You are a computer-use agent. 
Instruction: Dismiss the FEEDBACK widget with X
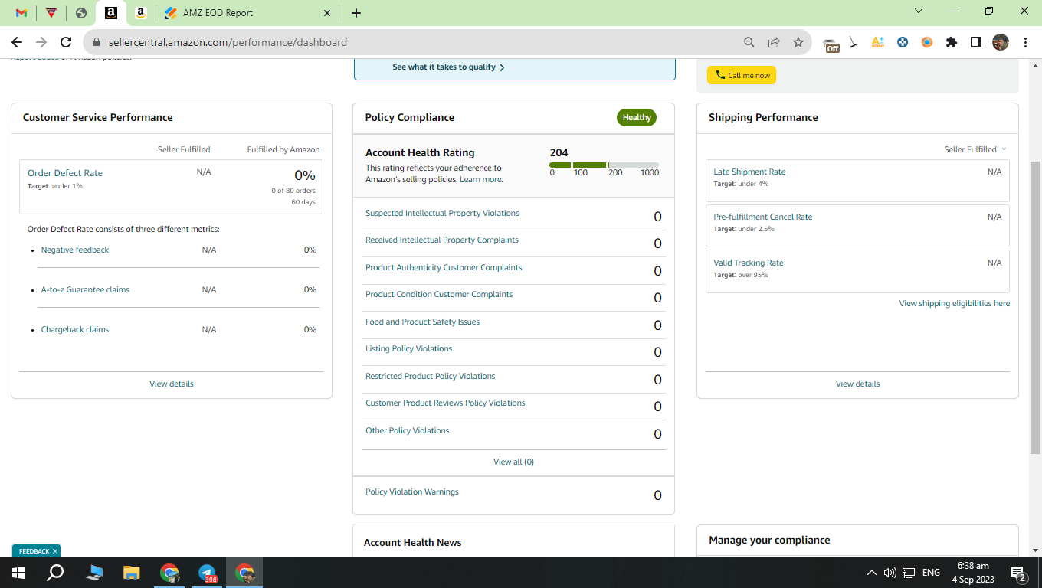pos(55,551)
